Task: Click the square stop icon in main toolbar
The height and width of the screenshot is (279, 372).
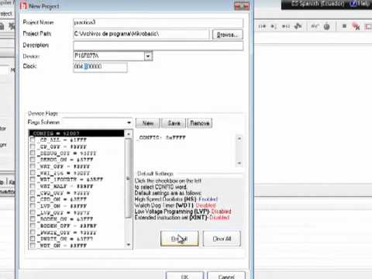Action: click(344, 26)
